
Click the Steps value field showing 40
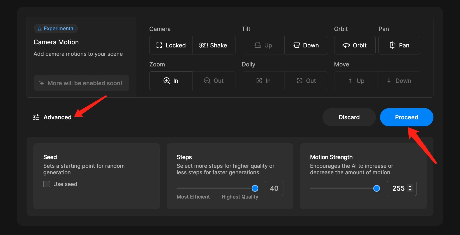tap(274, 188)
